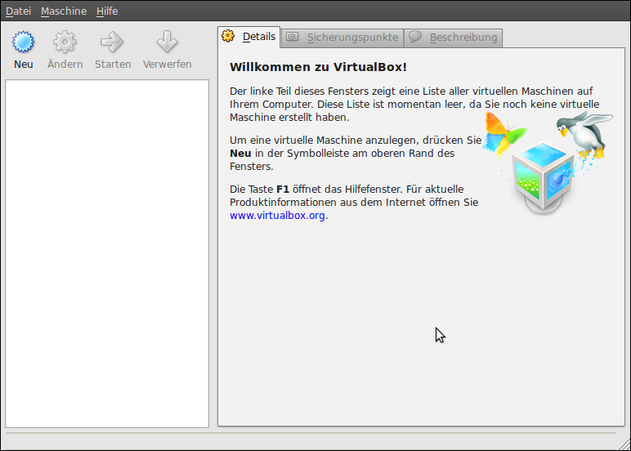Click the gear icon on Details tab
The height and width of the screenshot is (451, 631).
(x=229, y=37)
